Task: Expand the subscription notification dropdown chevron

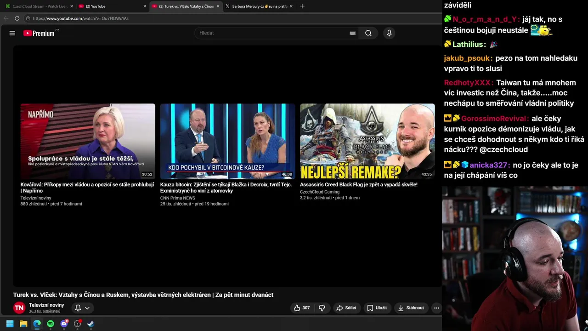Action: 87,308
